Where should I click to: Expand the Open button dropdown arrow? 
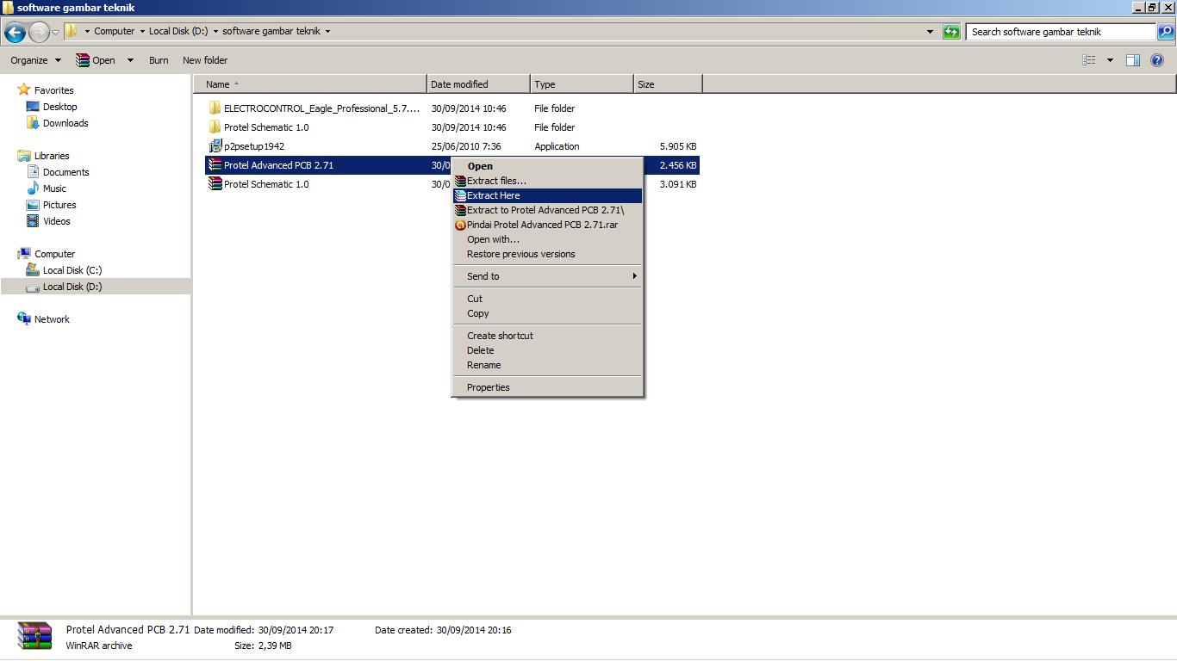coord(130,60)
